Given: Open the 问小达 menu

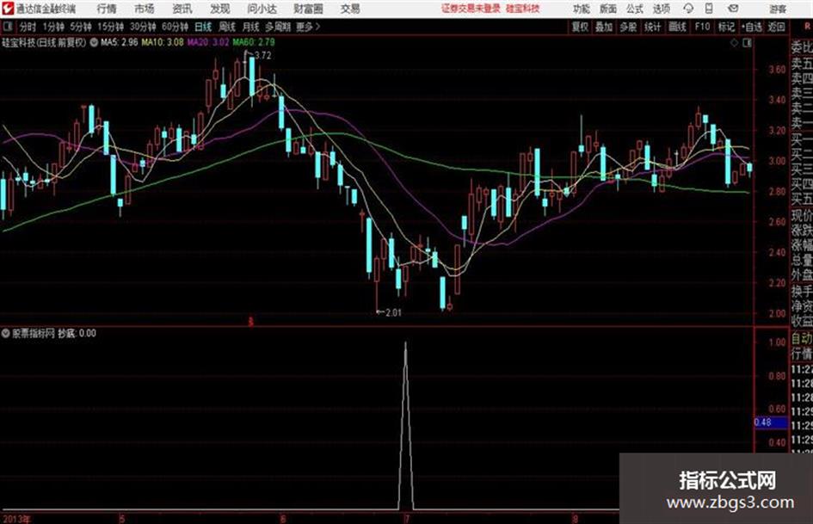Looking at the screenshot, I should [x=262, y=9].
